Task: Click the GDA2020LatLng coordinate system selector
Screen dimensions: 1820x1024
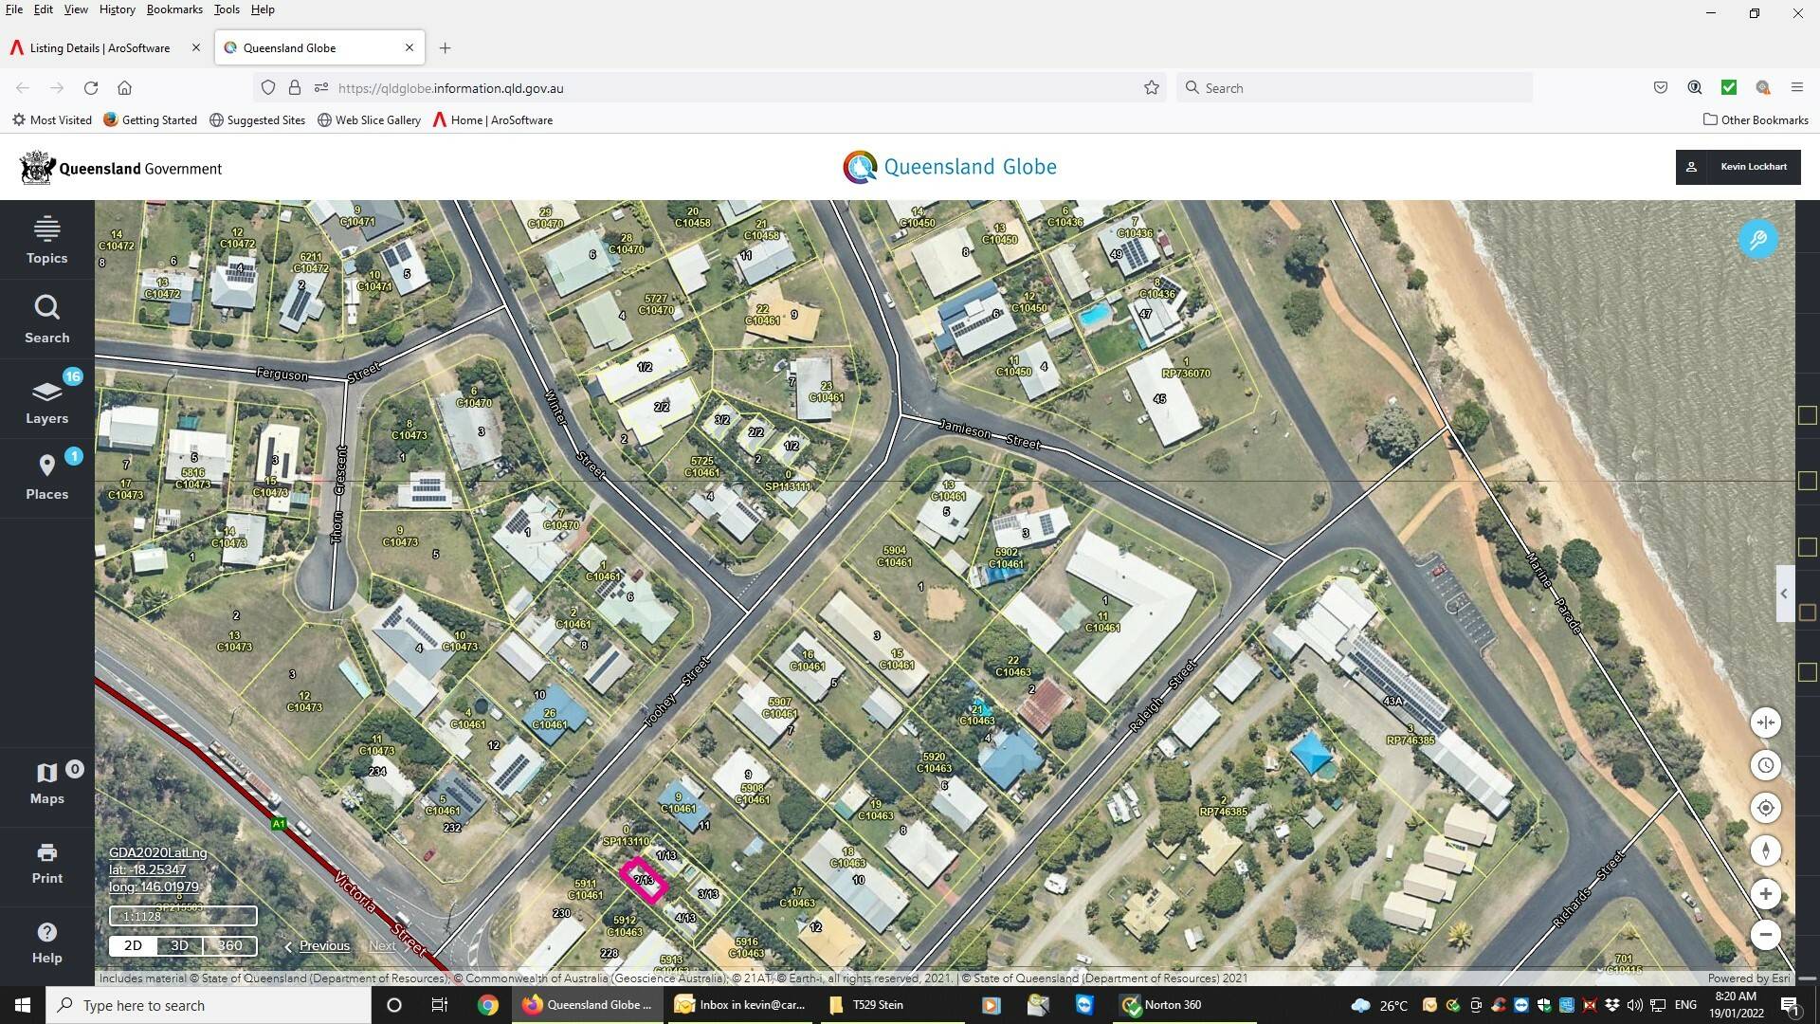Action: point(157,852)
